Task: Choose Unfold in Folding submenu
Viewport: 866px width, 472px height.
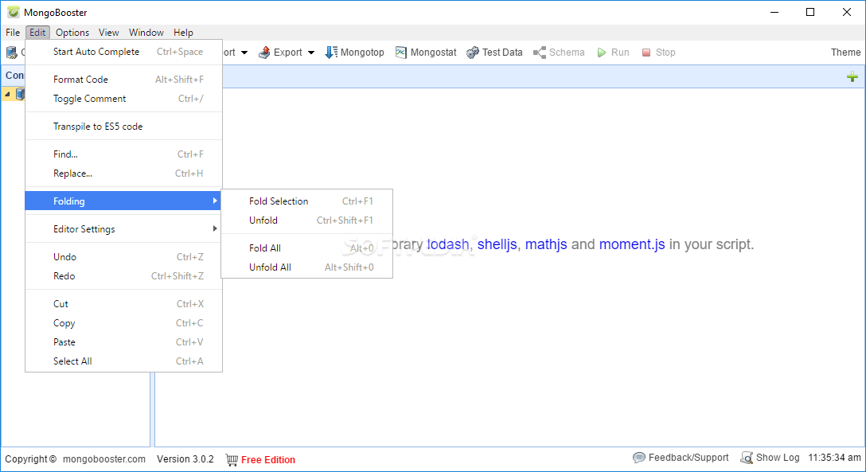Action: click(306, 220)
